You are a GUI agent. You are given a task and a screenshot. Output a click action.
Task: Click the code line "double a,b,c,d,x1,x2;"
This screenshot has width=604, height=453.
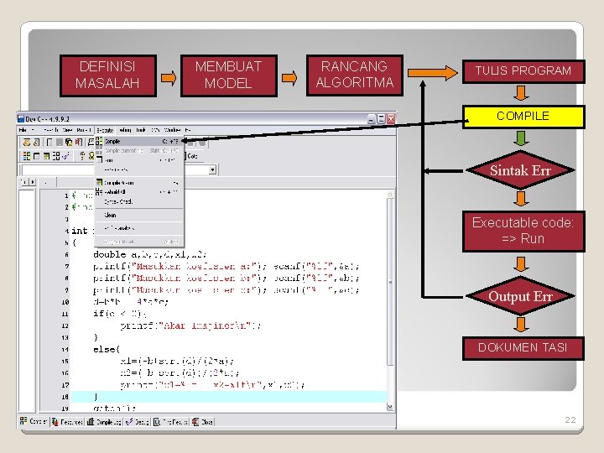(150, 254)
